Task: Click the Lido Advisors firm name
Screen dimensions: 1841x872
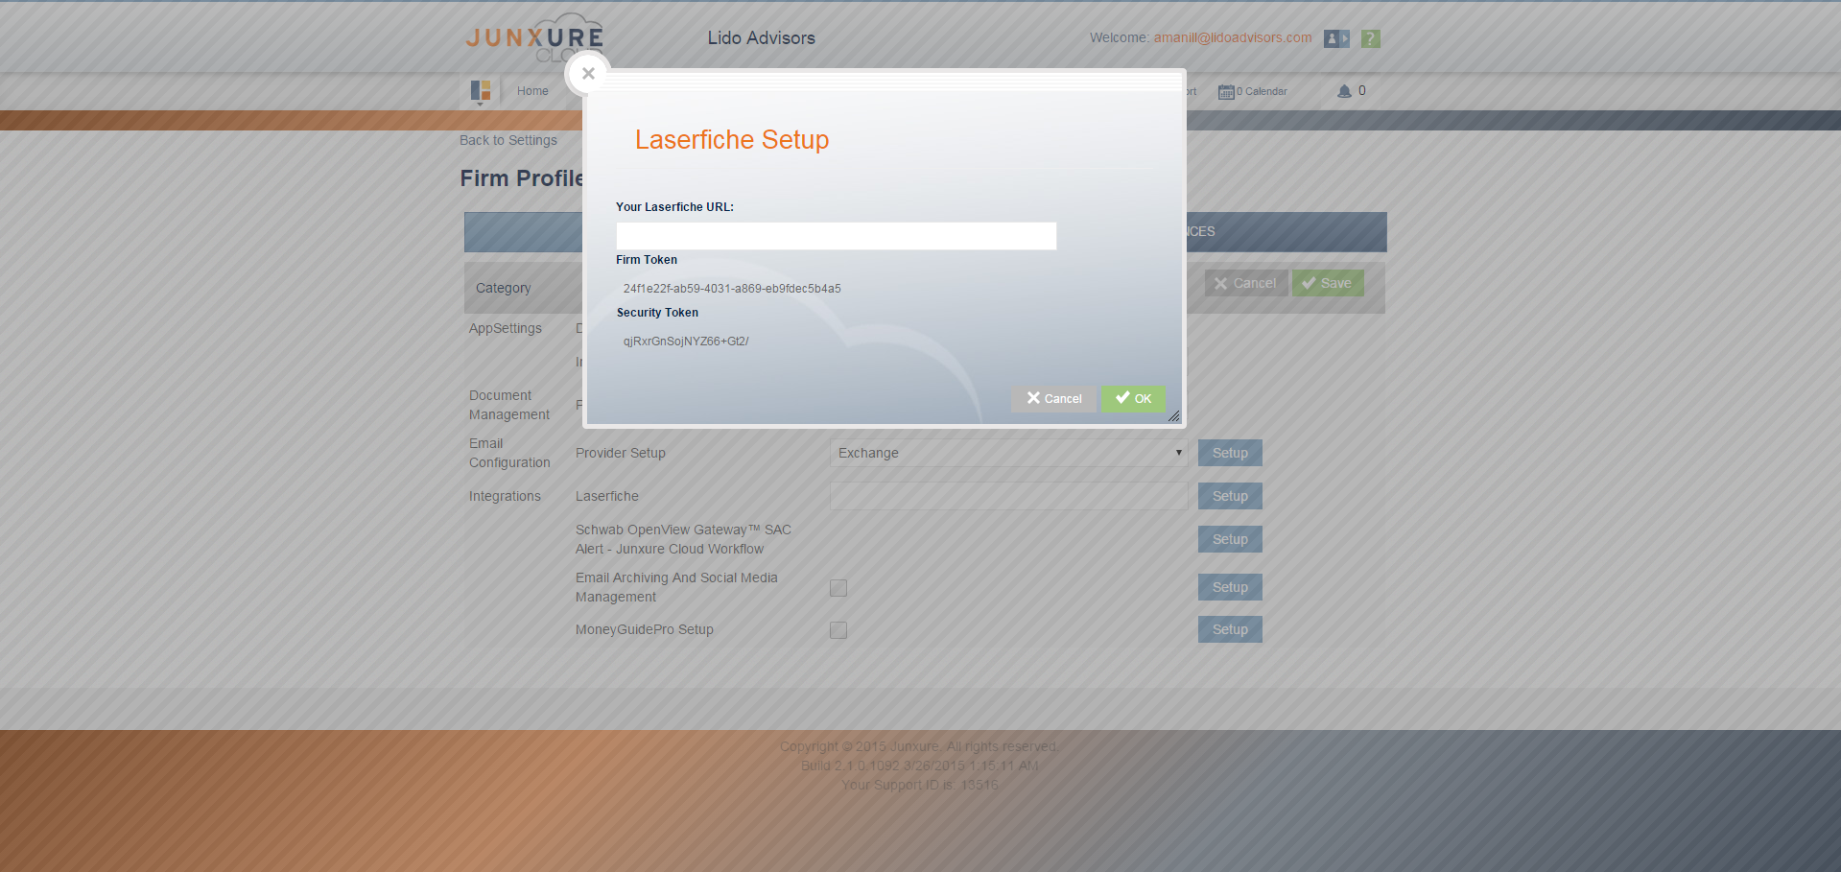Action: 762,38
